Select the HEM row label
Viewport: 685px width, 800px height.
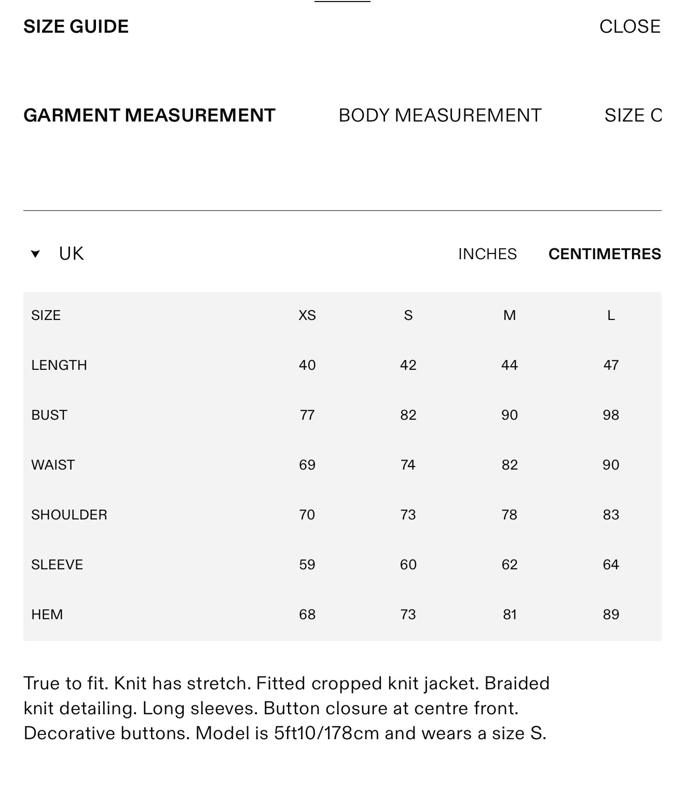click(47, 615)
